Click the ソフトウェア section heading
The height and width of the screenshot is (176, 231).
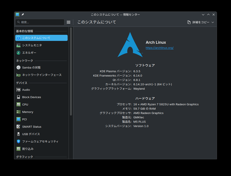(145, 66)
